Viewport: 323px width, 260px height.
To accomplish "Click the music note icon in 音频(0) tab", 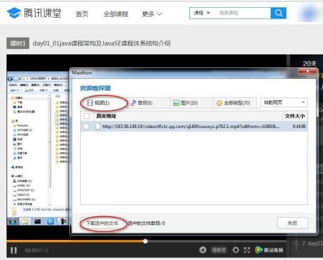I will [133, 103].
